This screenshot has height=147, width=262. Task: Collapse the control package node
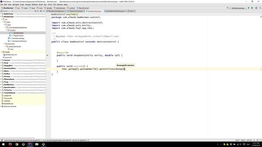7,30
